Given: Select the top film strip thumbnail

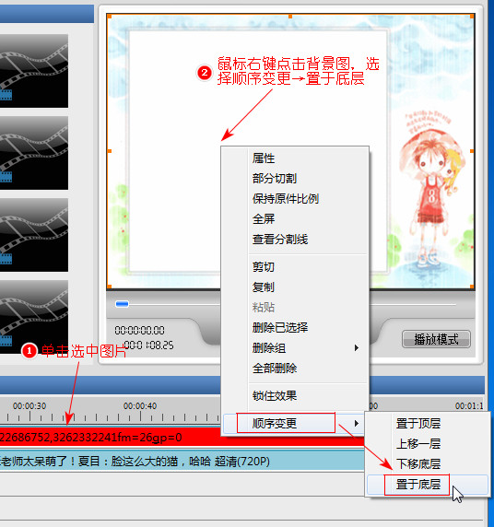Looking at the screenshot, I should coord(34,71).
